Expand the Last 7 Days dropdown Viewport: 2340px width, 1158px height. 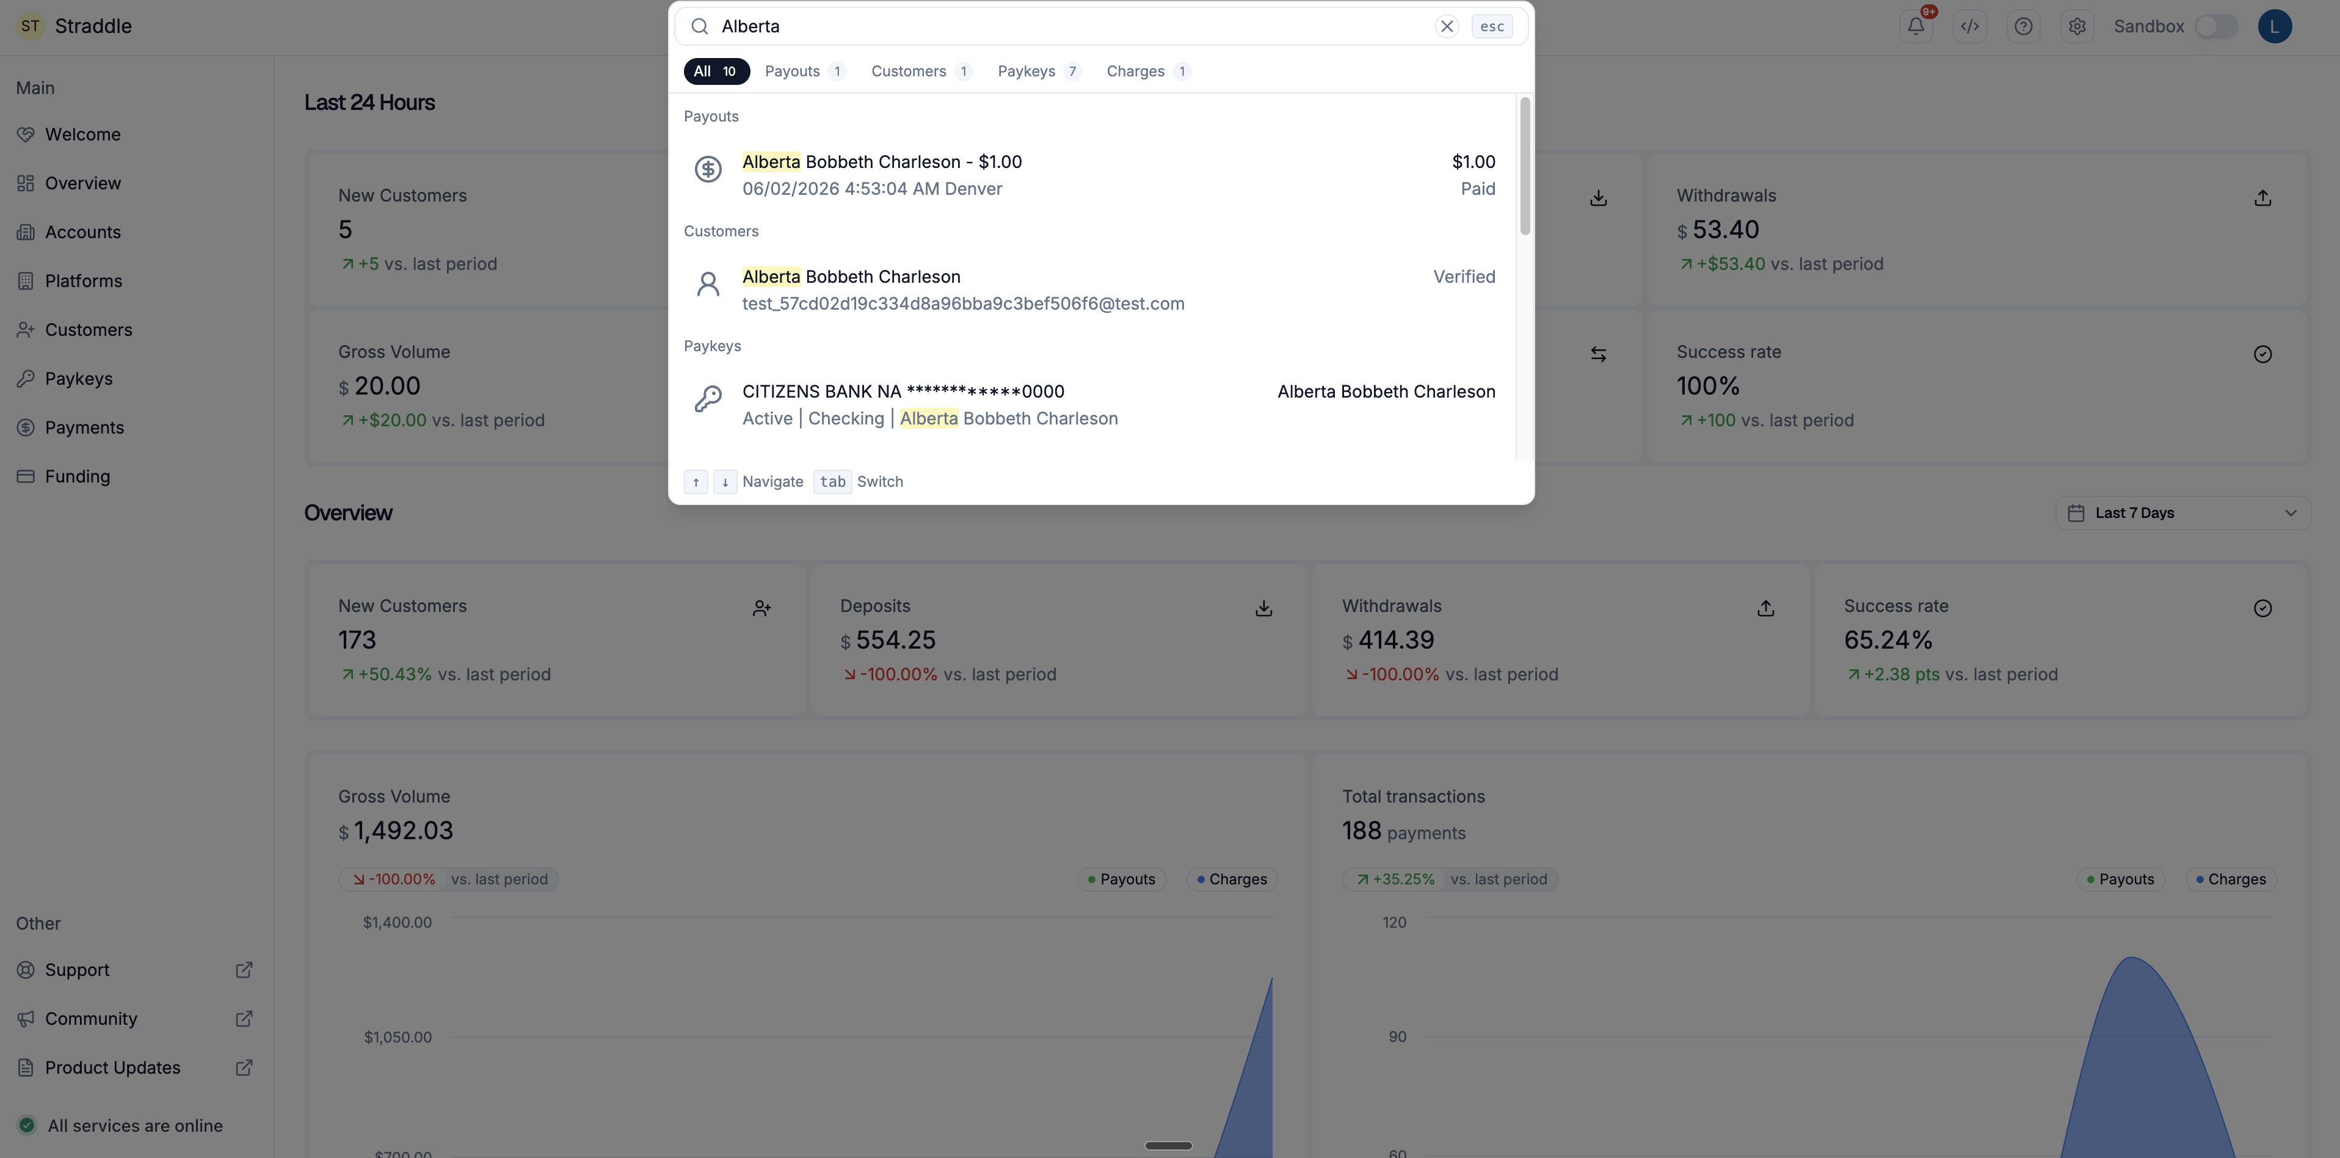coord(2183,513)
